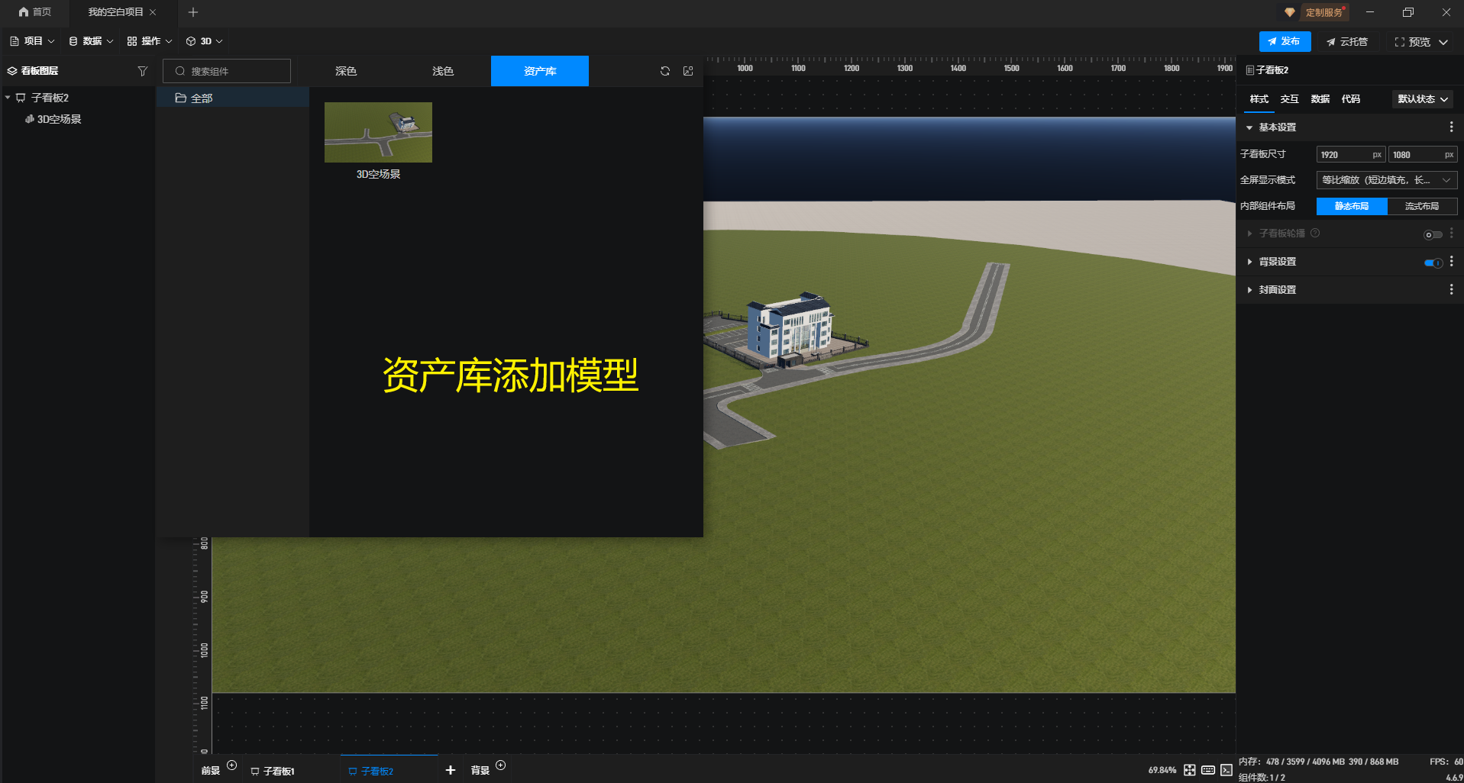Enable the 子看板轮播 switch

point(1433,234)
